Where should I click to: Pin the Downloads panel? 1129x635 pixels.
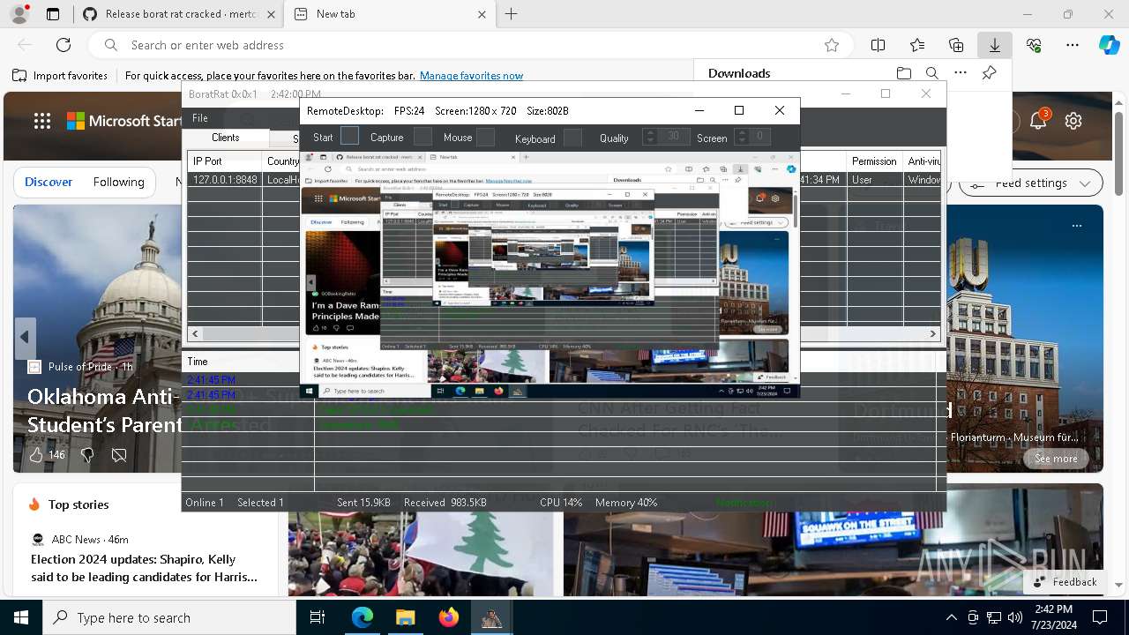tap(990, 73)
